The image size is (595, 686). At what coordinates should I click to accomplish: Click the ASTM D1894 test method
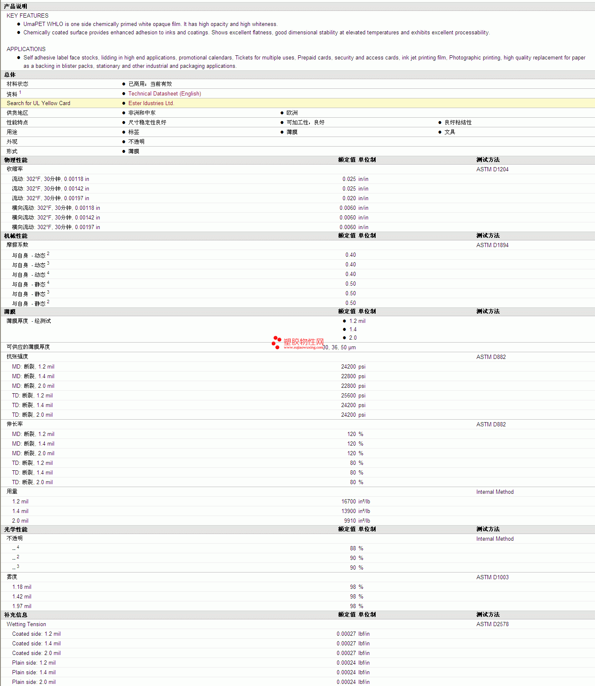tap(492, 245)
